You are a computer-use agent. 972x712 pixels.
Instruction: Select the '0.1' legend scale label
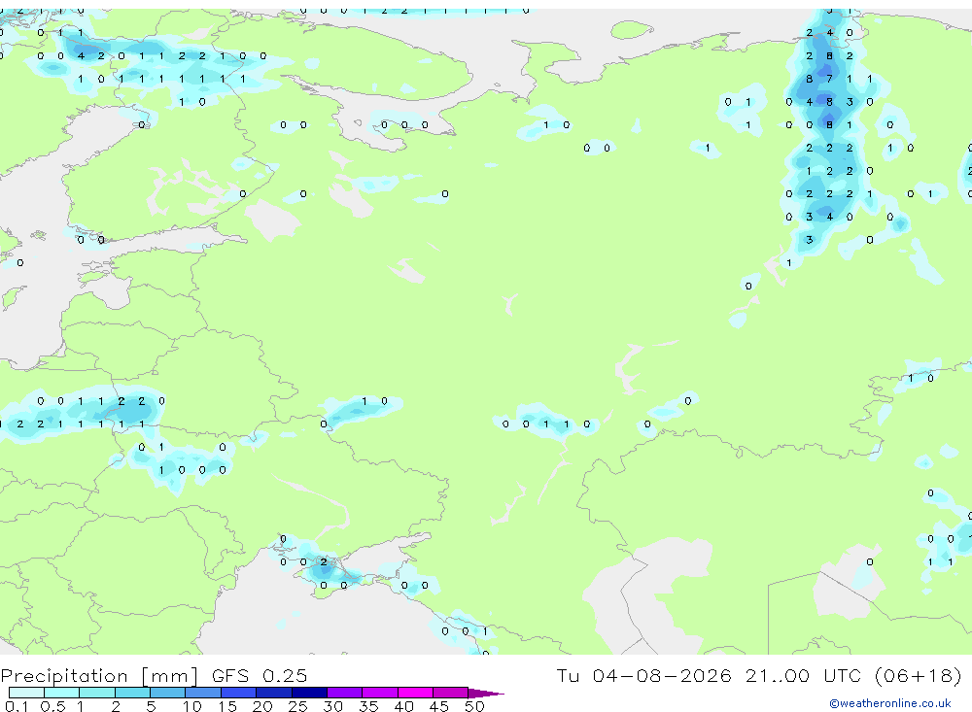coord(17,706)
